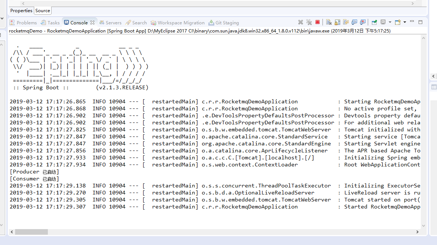437x245 pixels.
Task: Click the 'o.s.b.d.a.OptionalLiveReloadServer' logger name
Action: tap(258, 193)
